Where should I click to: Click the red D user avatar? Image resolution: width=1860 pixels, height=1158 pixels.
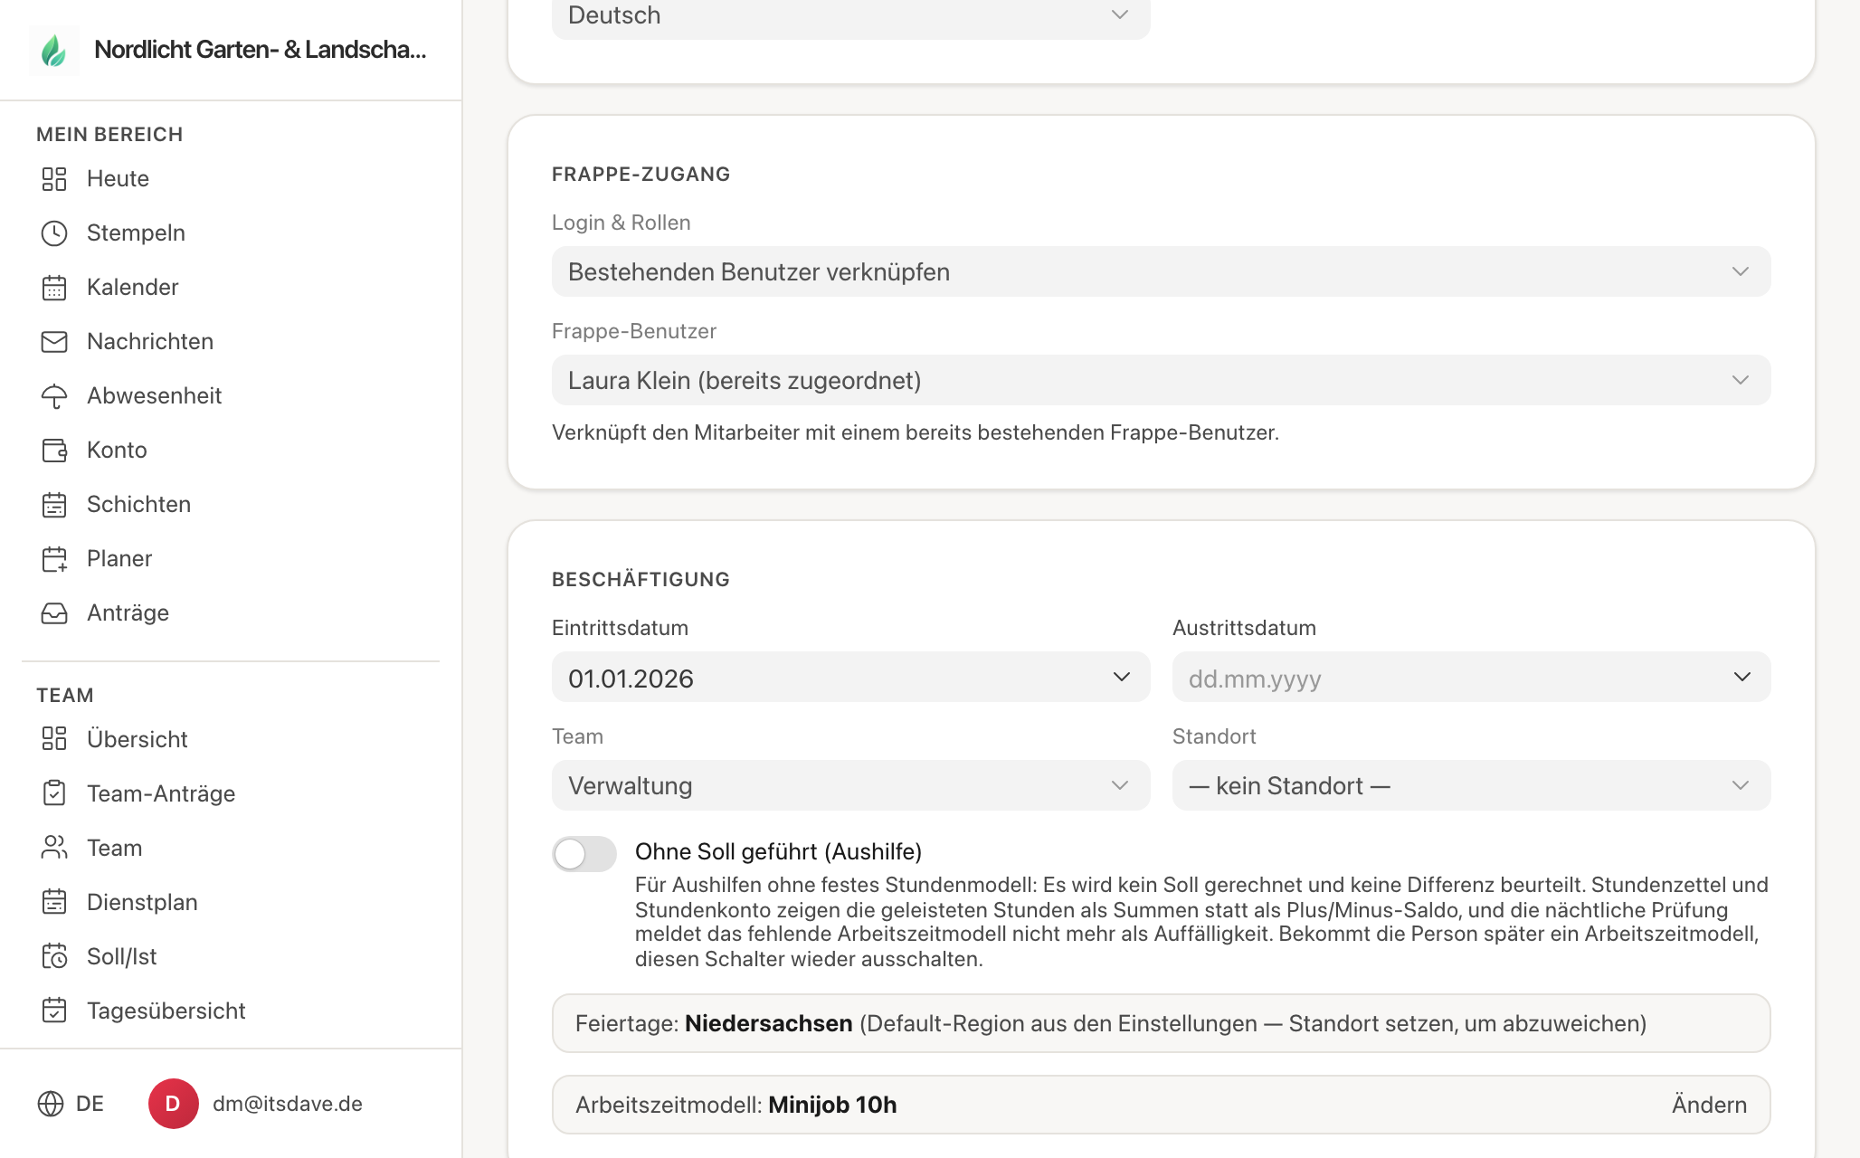tap(174, 1104)
